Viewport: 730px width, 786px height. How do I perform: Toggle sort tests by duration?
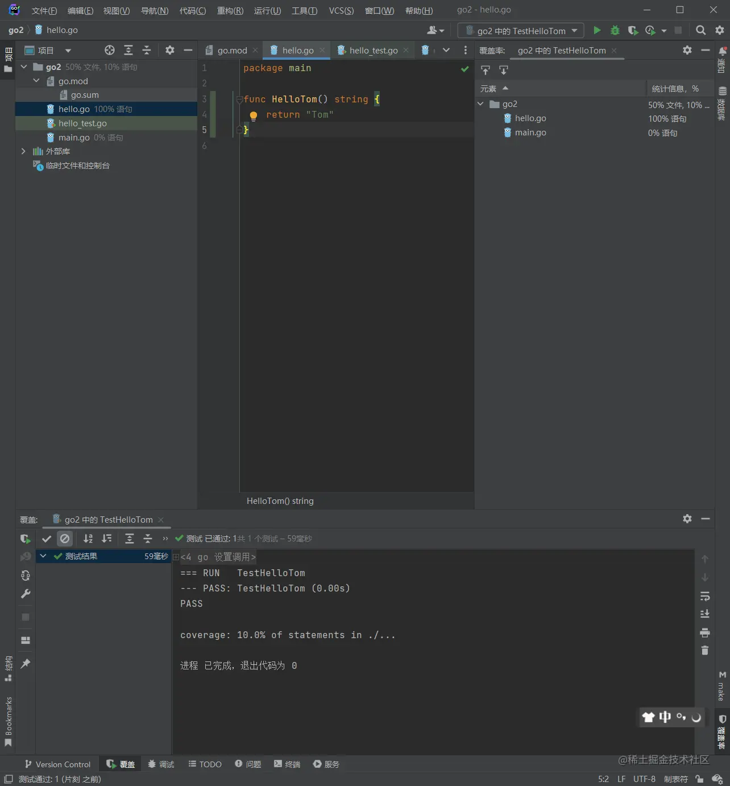106,539
